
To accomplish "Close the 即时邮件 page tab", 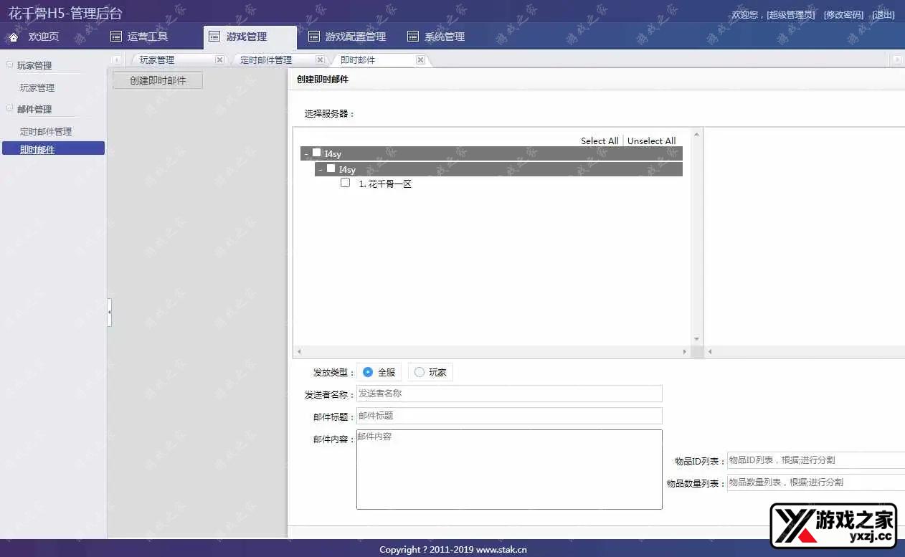I will (420, 60).
